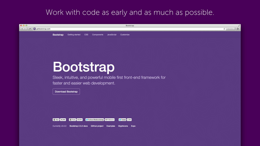Click the browser Back arrow button
This screenshot has width=260, height=146.
click(22, 29)
